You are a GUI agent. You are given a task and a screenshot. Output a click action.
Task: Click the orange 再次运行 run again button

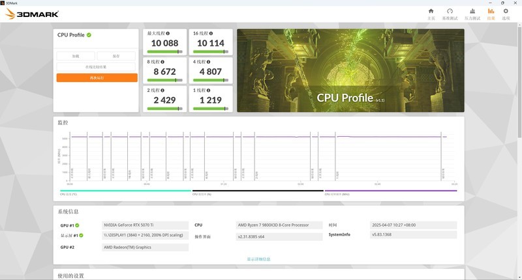click(97, 77)
